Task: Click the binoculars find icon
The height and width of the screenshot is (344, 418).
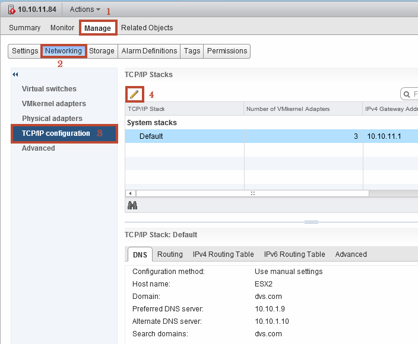Action: pyautogui.click(x=132, y=205)
